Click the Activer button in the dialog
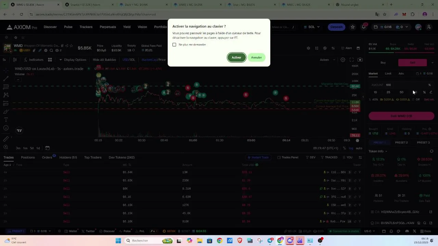438x246 pixels. (236, 57)
